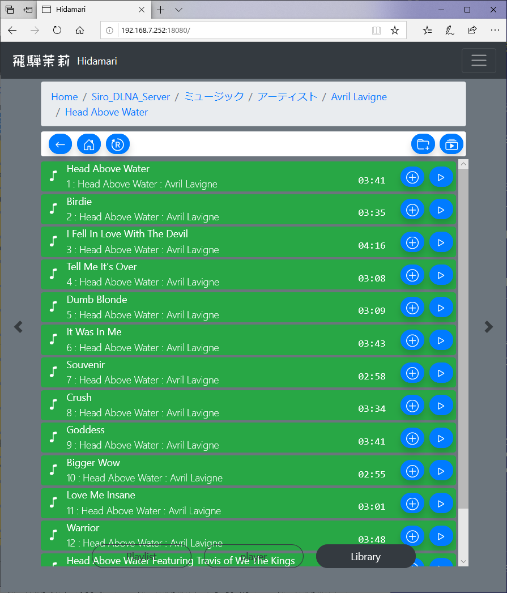Image resolution: width=507 pixels, height=593 pixels.
Task: Add 'Goddess' to the playlist
Action: click(x=412, y=438)
